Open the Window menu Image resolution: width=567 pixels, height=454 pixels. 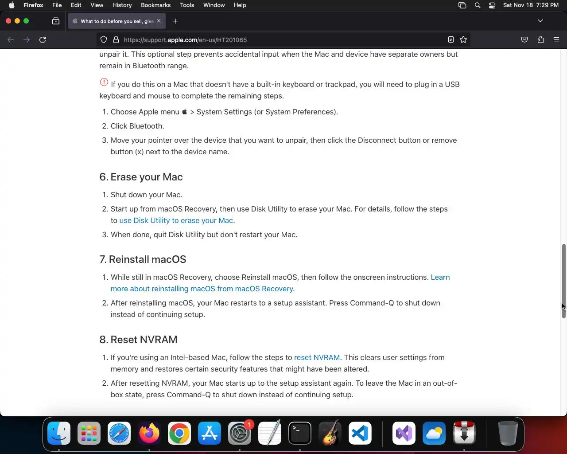point(214,5)
